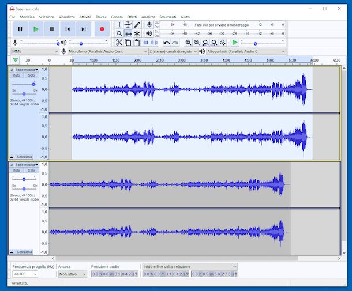Image resolution: width=352 pixels, height=291 pixels.
Task: Click the Zoom In icon
Action: click(188, 43)
